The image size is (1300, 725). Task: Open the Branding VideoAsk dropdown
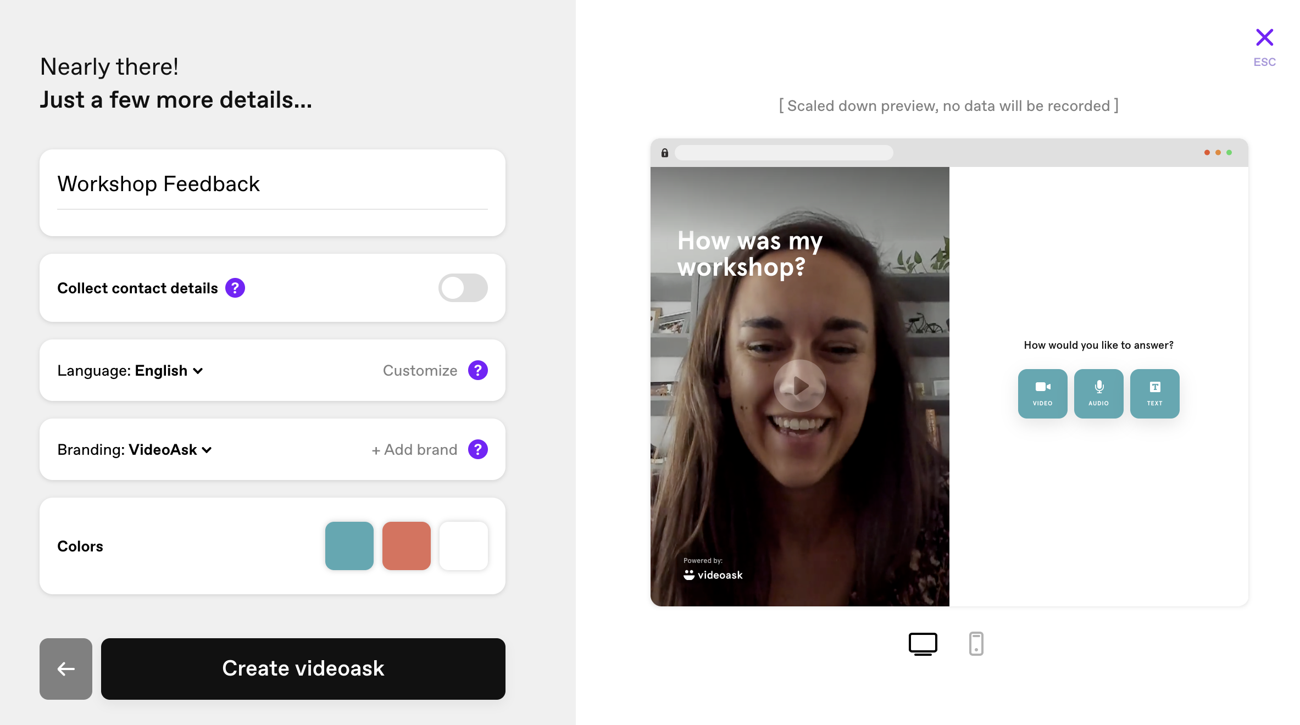[135, 450]
